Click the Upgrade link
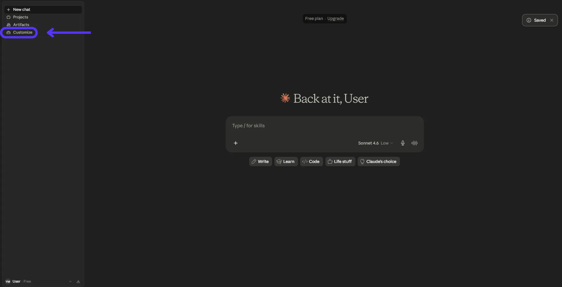The width and height of the screenshot is (562, 287). (x=335, y=19)
